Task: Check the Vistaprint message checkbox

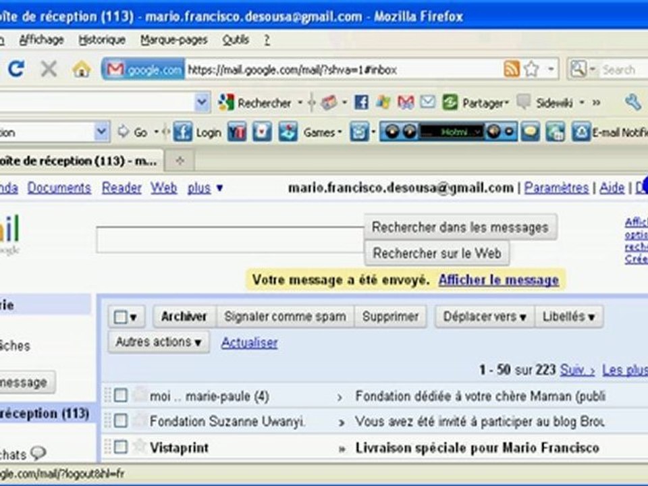Action: coord(120,447)
